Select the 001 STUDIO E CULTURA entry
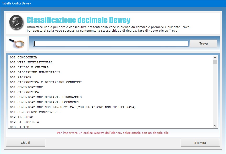Viewport: 226px width, 154px height. [29, 67]
